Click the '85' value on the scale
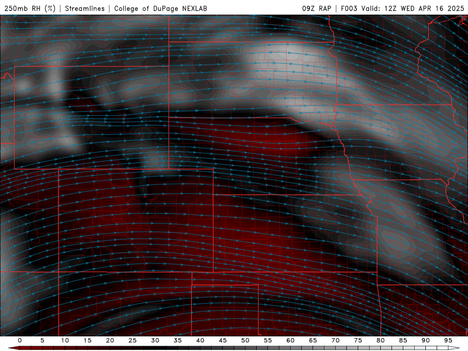 click(x=403, y=340)
